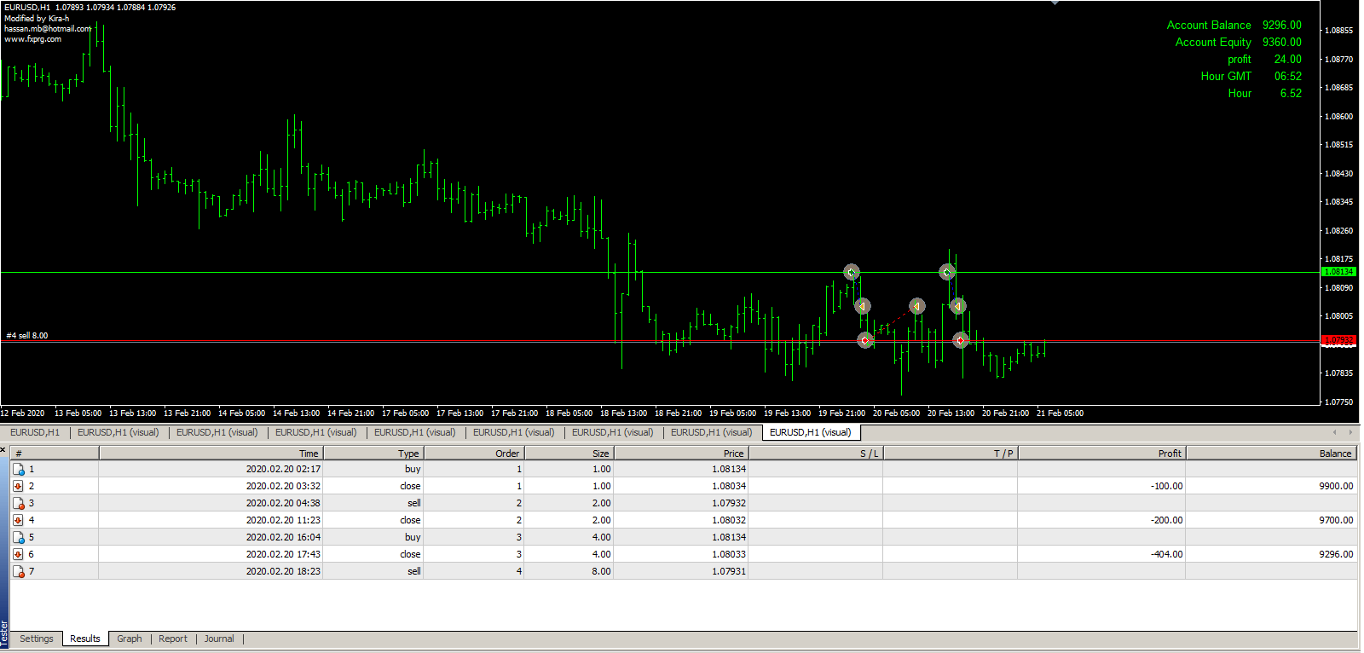Switch to the Settings tab

point(37,639)
